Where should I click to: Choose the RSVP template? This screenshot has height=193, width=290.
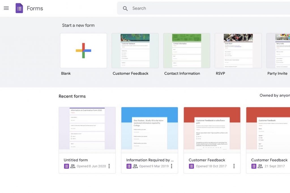coord(238,51)
